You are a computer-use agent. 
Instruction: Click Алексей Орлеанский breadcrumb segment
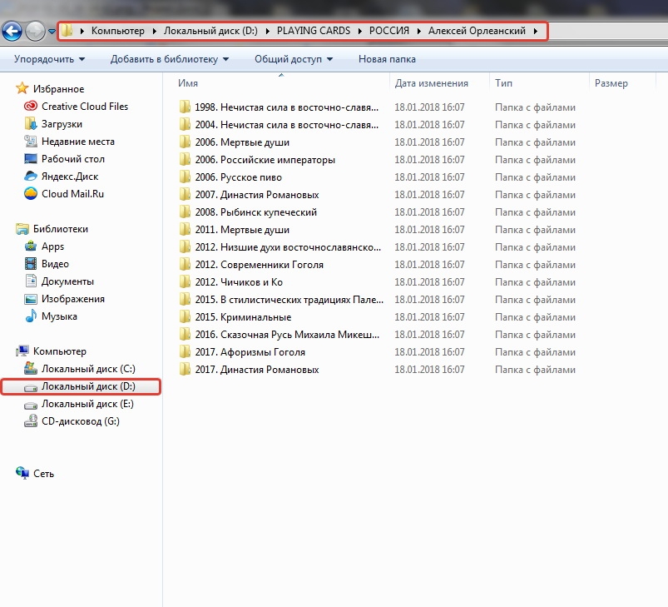(477, 31)
